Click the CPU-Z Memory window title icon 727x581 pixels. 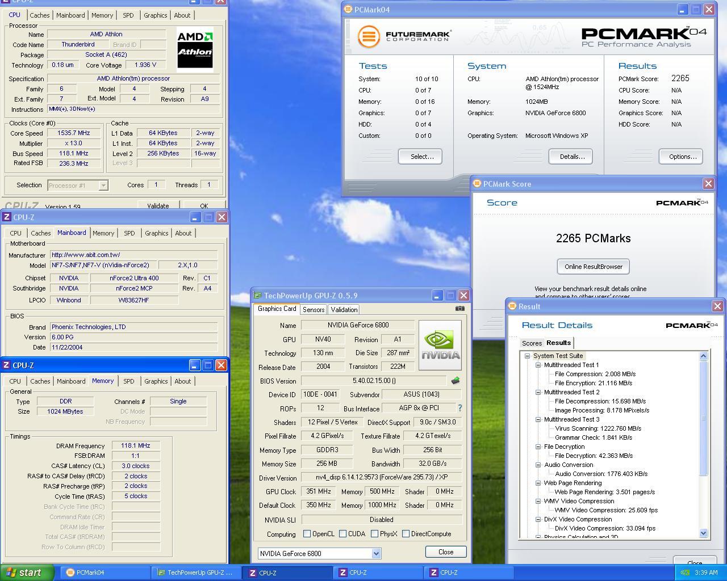tap(7, 365)
